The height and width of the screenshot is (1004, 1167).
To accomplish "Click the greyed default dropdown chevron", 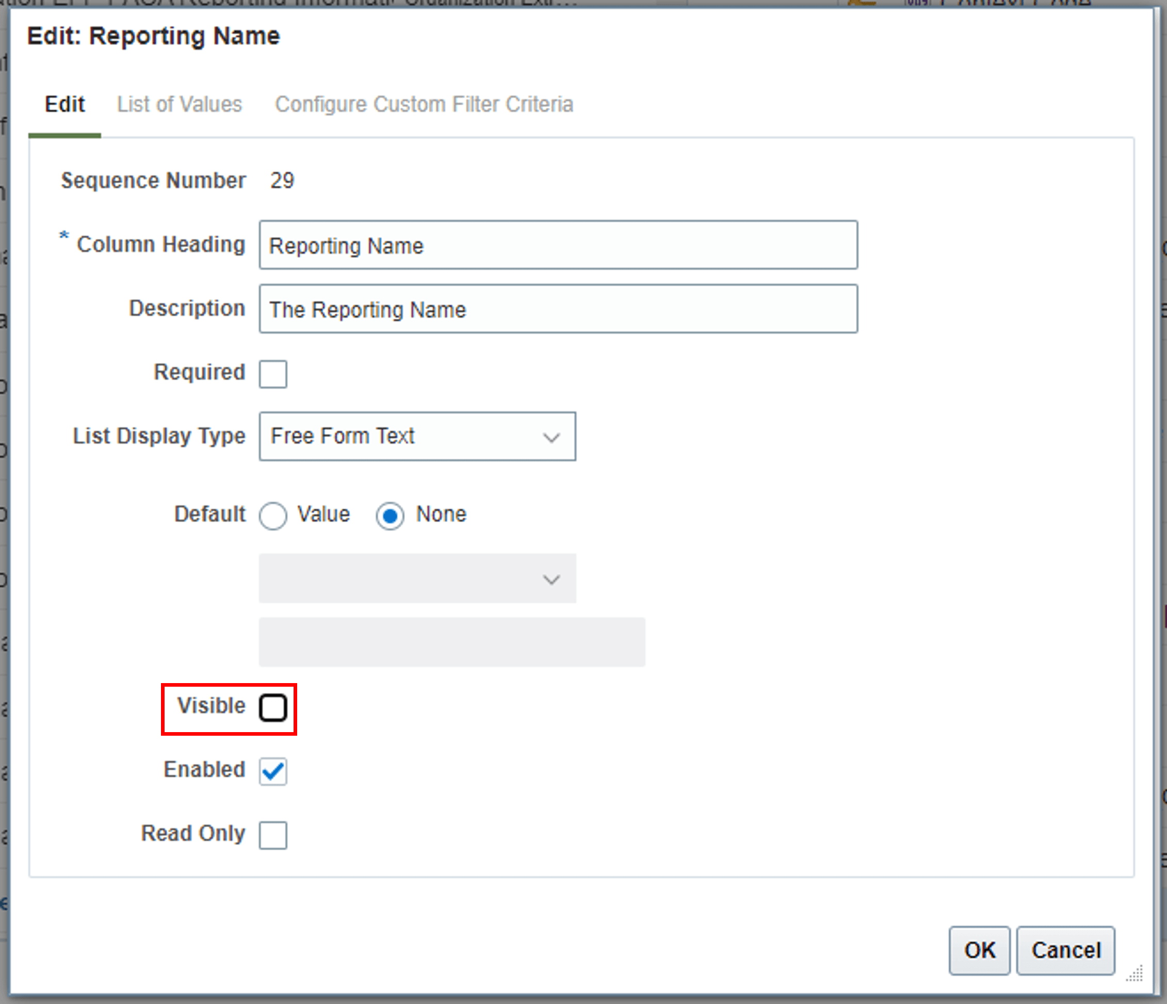I will [x=551, y=579].
